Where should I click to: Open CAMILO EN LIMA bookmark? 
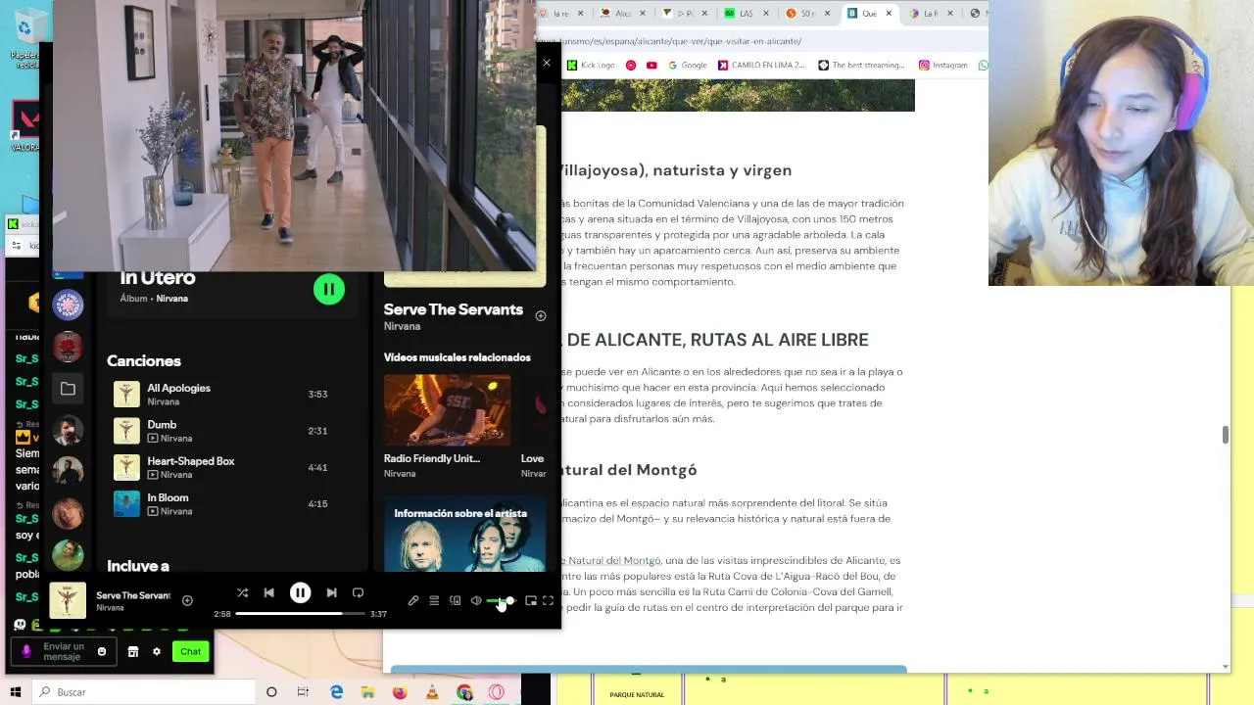coord(761,65)
